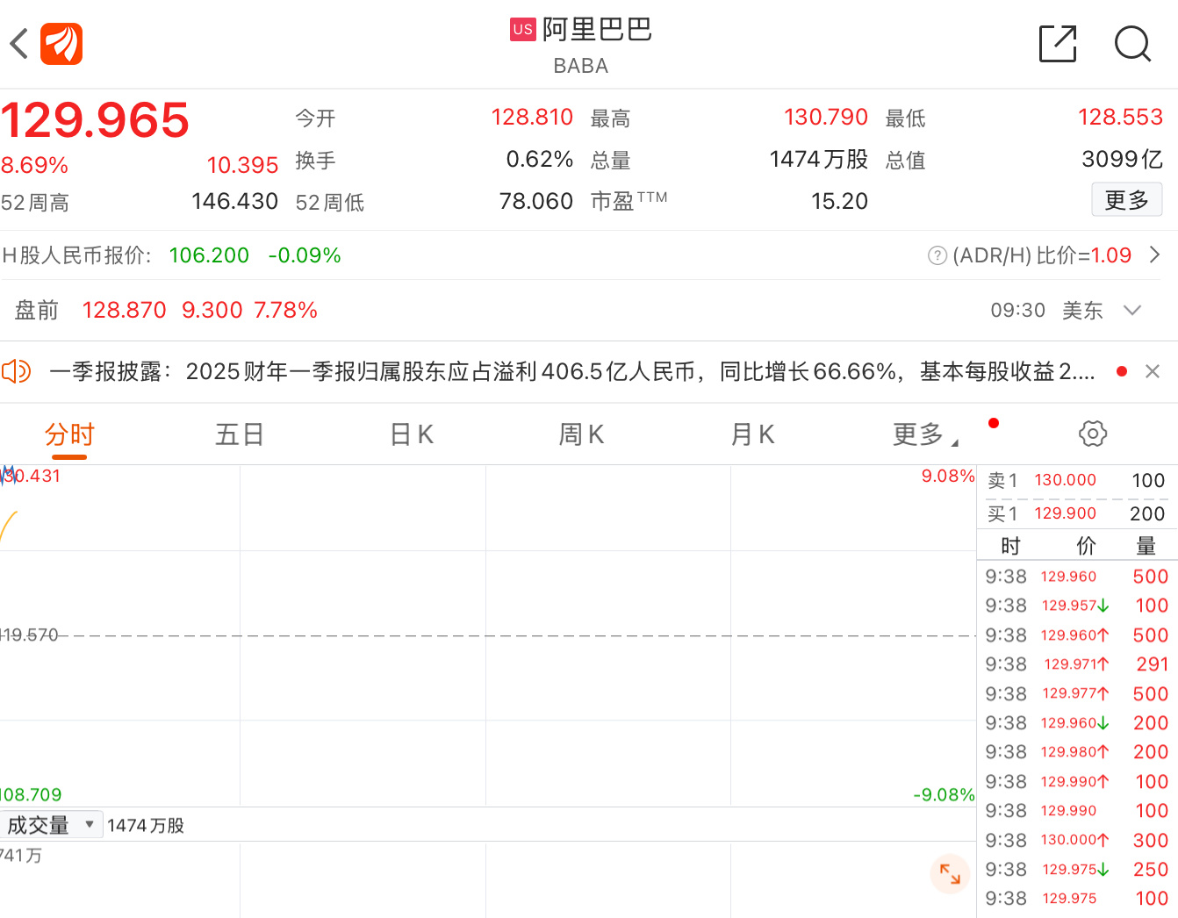Select the 129.980 trade row
The width and height of the screenshot is (1178, 918).
click(1076, 752)
